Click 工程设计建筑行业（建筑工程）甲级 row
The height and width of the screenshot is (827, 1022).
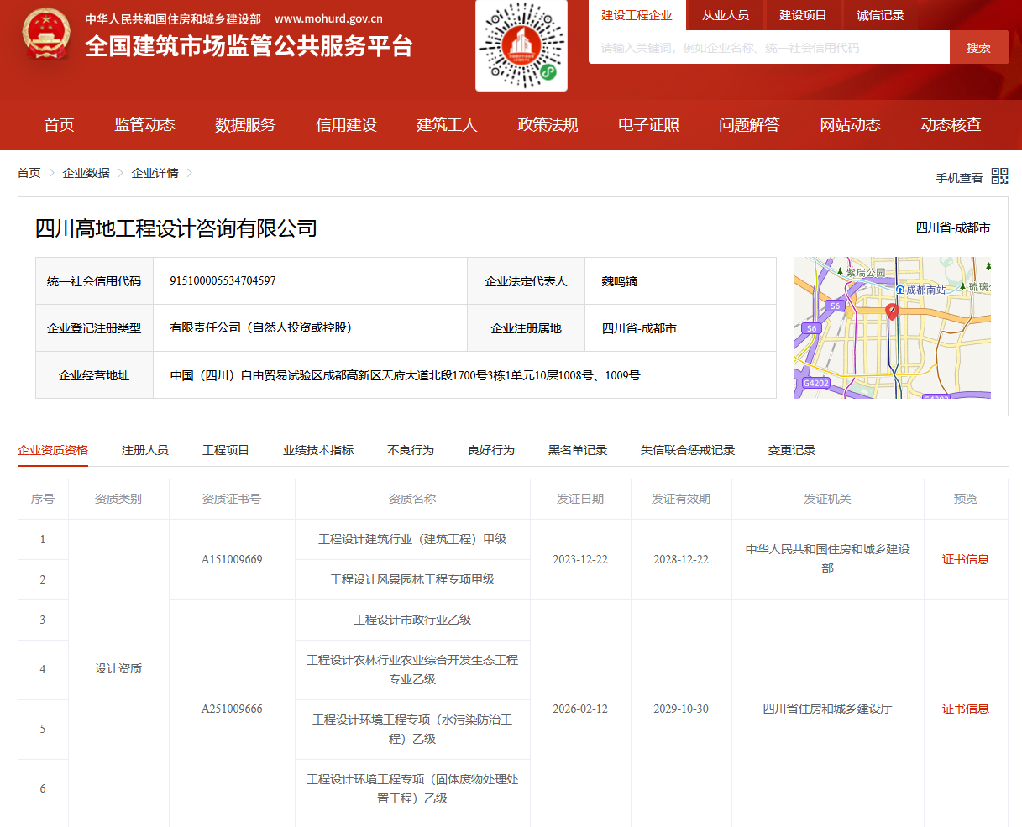coord(412,539)
